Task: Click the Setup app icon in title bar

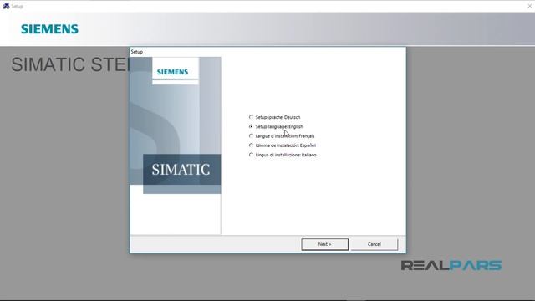Action: click(6, 6)
